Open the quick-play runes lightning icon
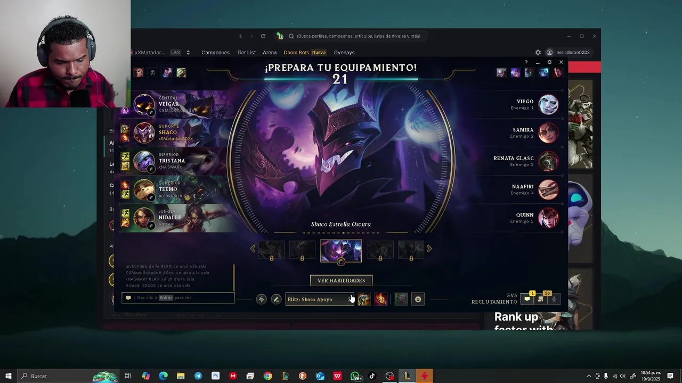 tap(261, 299)
